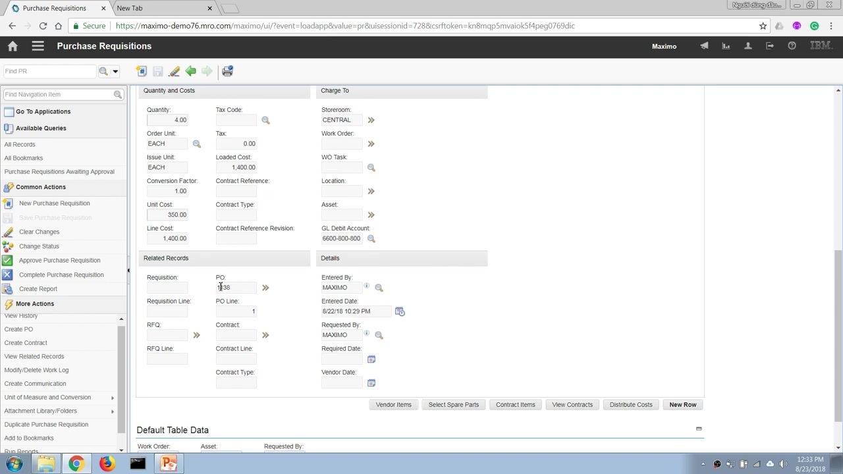Click Select Spare Parts button
Screen dimensions: 843x474
[454, 405]
